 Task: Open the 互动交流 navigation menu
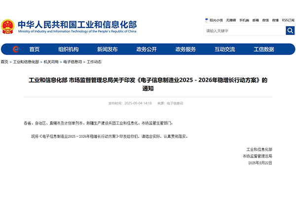pos(224,49)
